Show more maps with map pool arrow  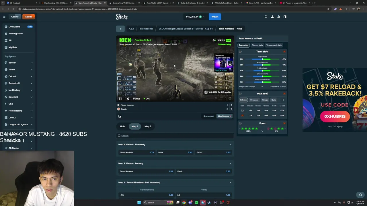[x=283, y=100]
